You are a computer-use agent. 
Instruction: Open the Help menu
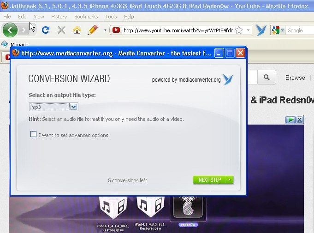click(x=129, y=17)
